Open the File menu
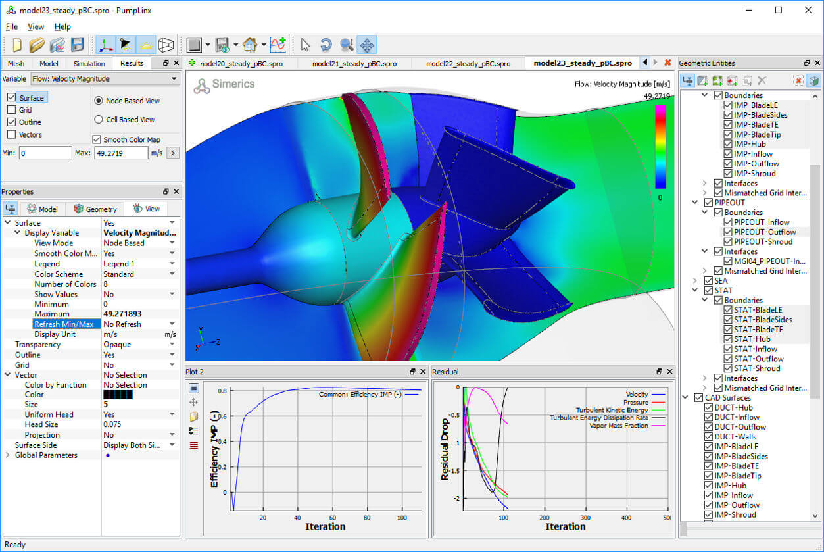This screenshot has height=552, width=824. [12, 27]
